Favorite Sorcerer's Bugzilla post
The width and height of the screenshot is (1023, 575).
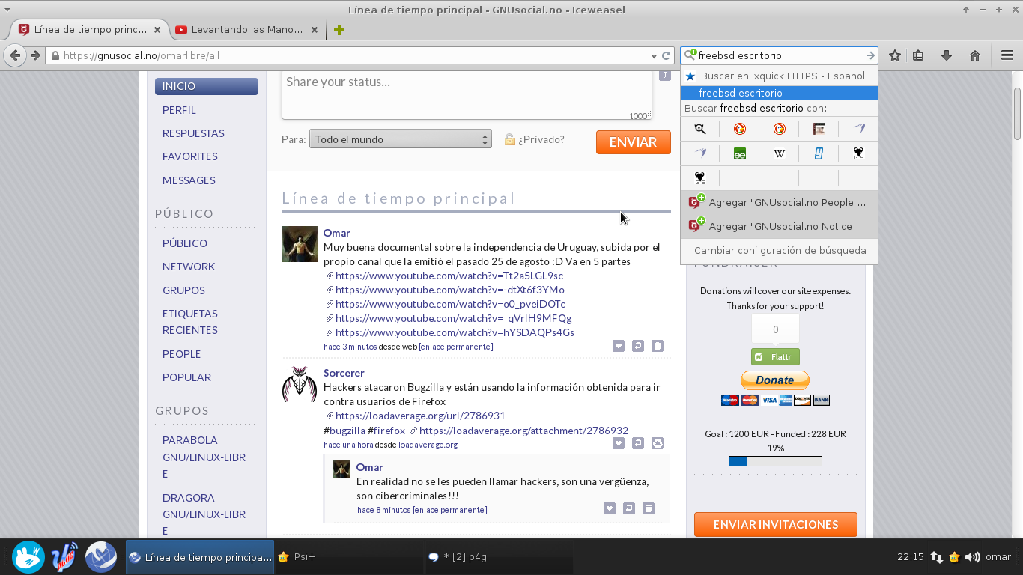click(x=618, y=443)
